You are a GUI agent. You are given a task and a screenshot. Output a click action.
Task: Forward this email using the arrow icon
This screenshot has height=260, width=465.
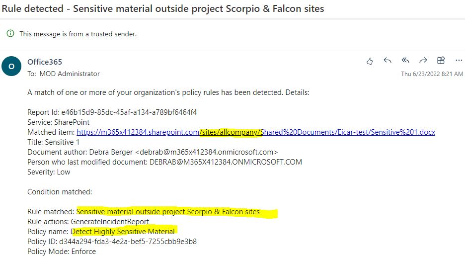click(x=423, y=61)
